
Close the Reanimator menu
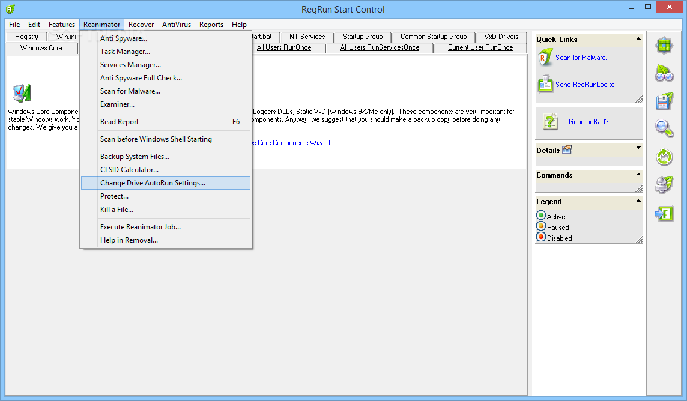click(x=101, y=25)
